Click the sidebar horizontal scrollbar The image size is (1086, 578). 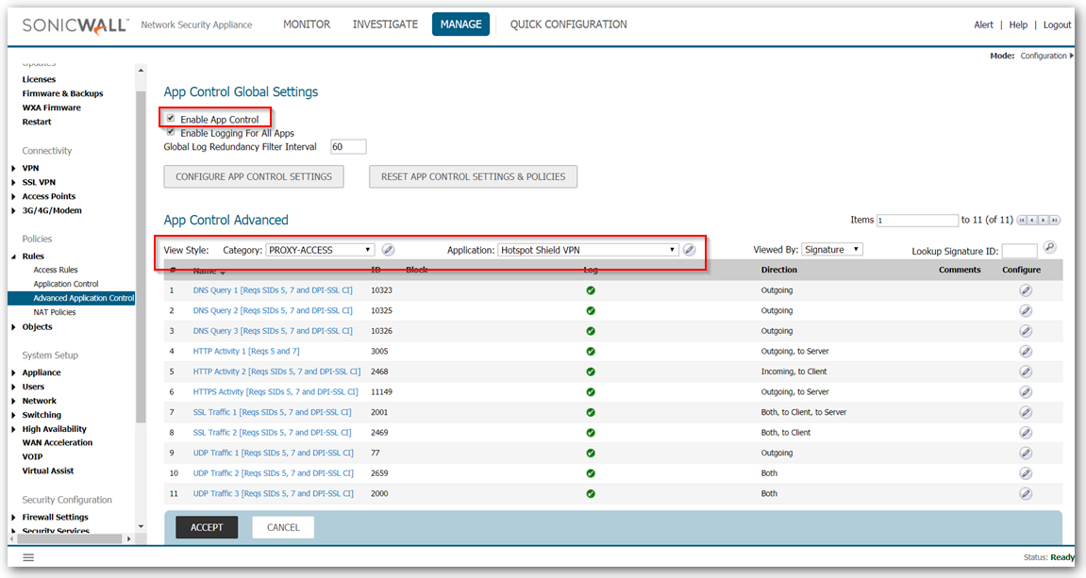[x=67, y=538]
